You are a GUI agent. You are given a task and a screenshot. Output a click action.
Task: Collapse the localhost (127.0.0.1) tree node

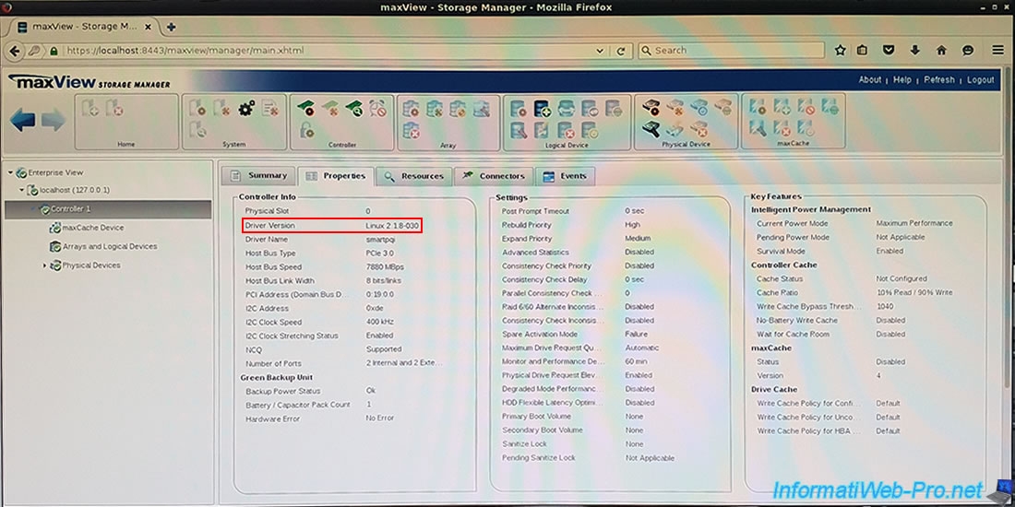[21, 190]
